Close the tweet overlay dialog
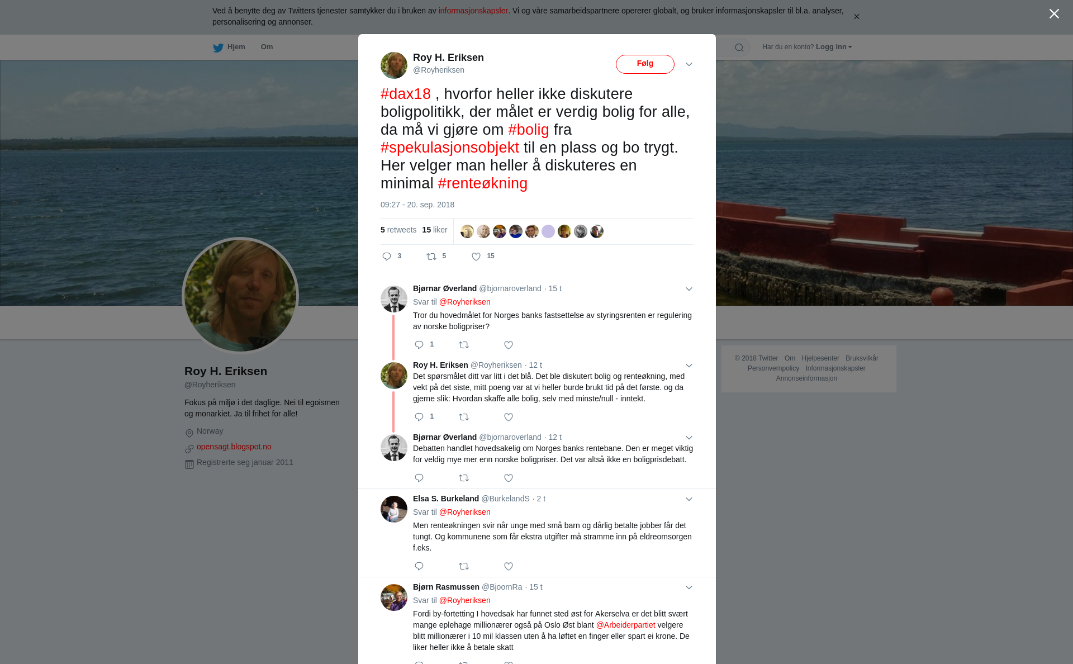The image size is (1073, 664). coord(1054,14)
